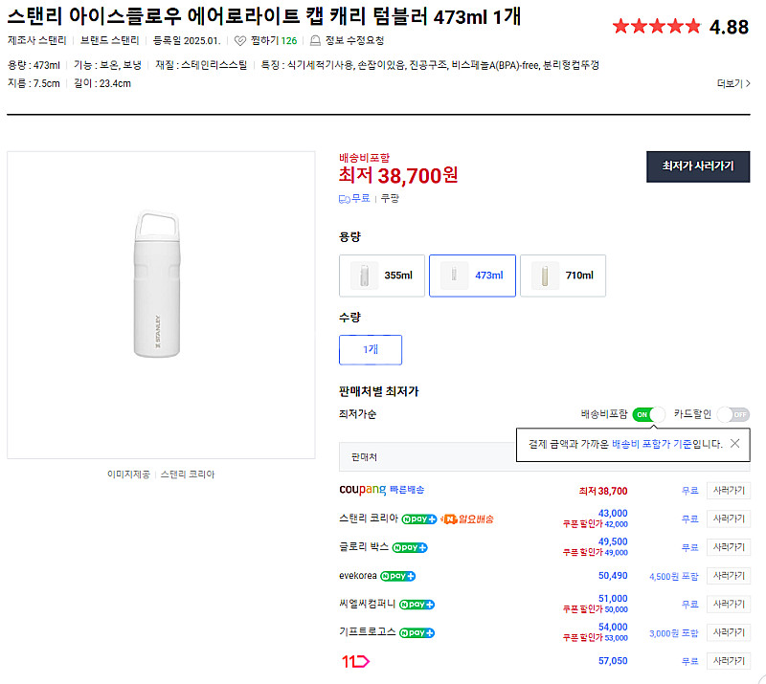Click the 브랜드 스탠리 brand label
This screenshot has height=684, width=766.
(109, 40)
